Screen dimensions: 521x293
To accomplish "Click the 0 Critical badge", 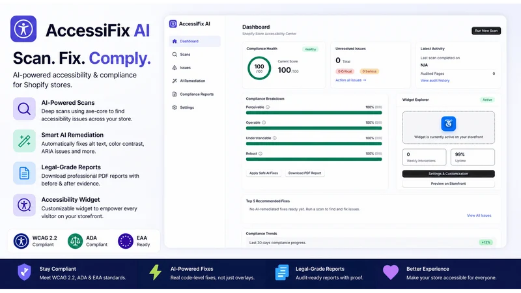I will pyautogui.click(x=345, y=72).
